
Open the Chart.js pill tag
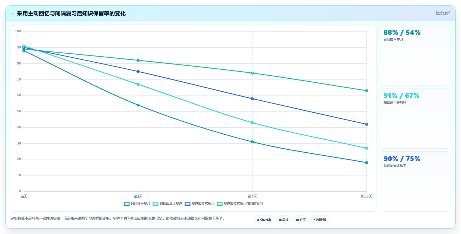coord(264,220)
